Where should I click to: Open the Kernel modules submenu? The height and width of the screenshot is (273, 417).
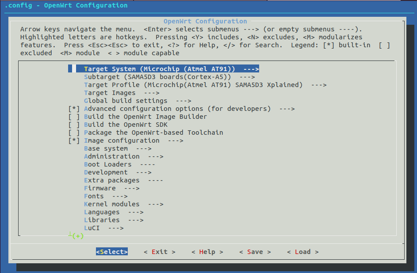coord(124,205)
